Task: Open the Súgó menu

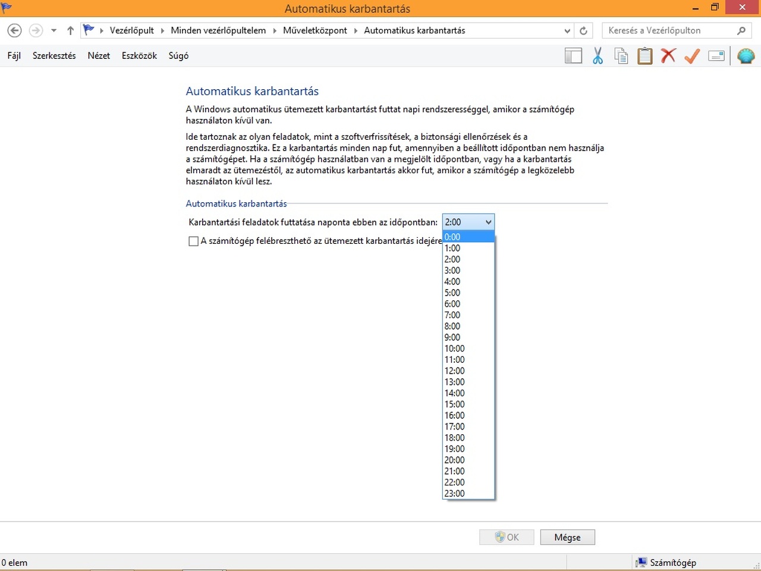Action: point(178,55)
